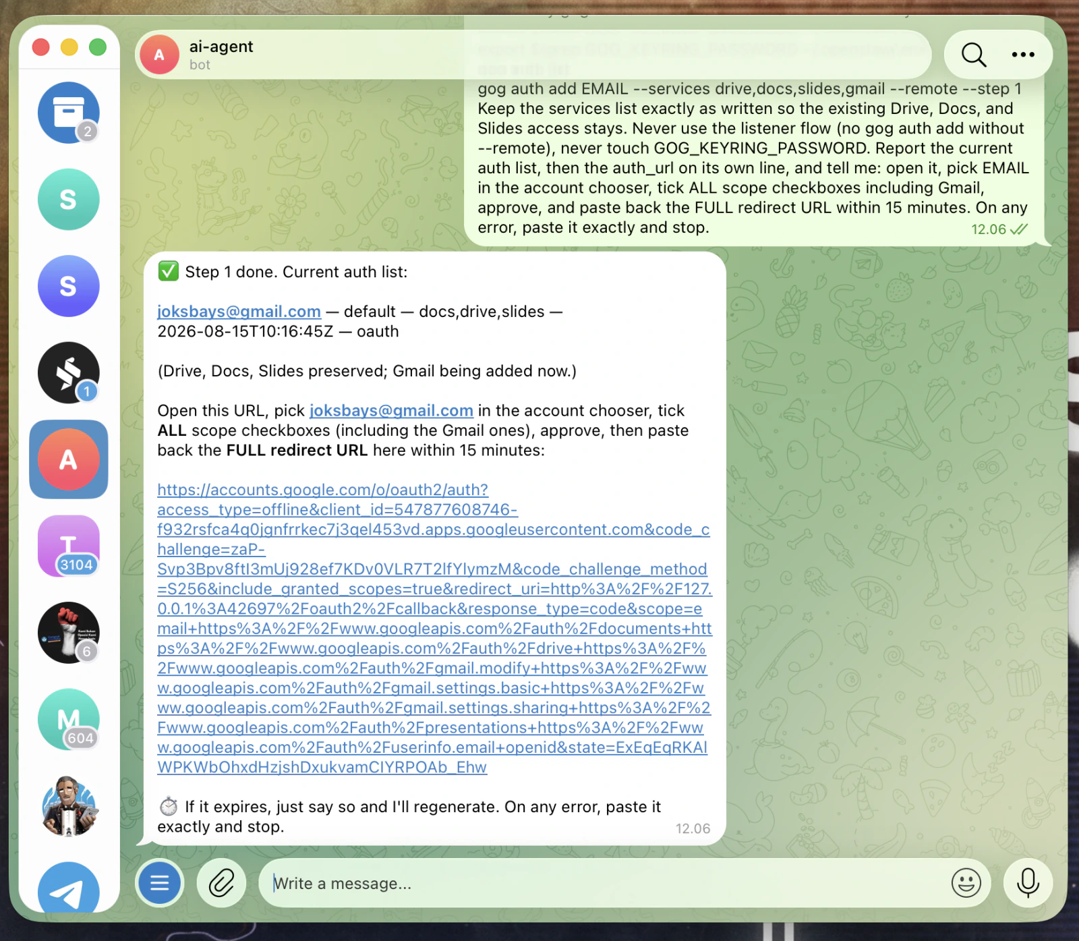The width and height of the screenshot is (1079, 941).
Task: Click the ai-agent header avatar
Action: [x=160, y=55]
